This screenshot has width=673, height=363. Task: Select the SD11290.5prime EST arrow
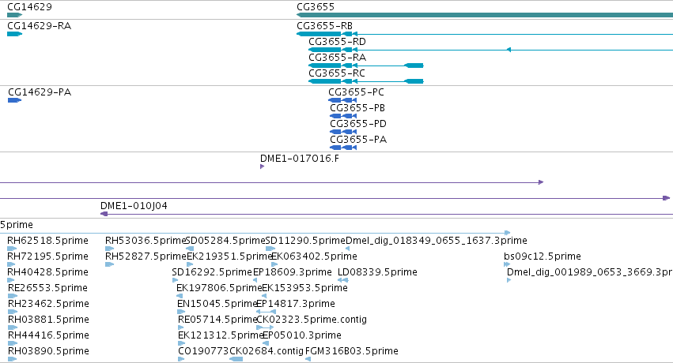[x=270, y=249]
